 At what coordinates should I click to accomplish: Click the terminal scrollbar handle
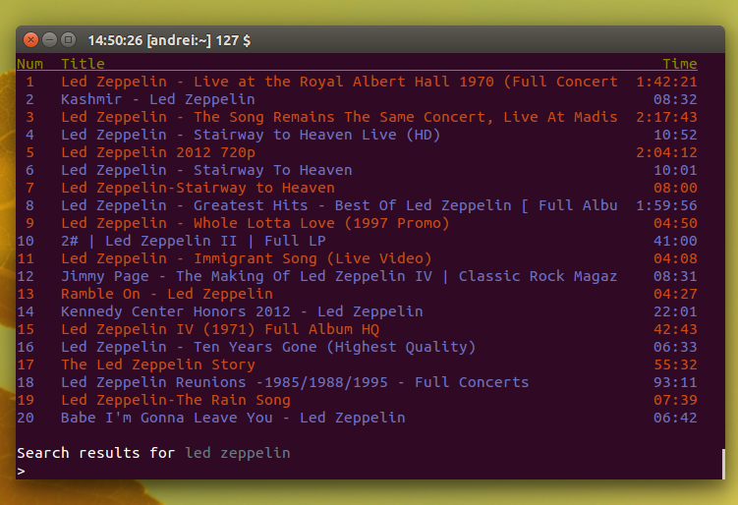coord(722,464)
